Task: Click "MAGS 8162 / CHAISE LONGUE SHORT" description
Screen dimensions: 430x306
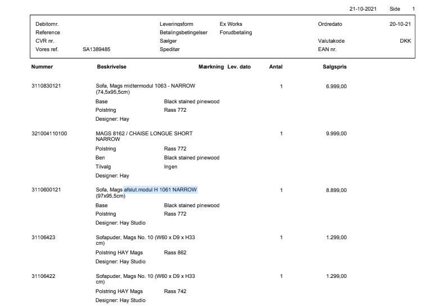Action: coord(144,134)
